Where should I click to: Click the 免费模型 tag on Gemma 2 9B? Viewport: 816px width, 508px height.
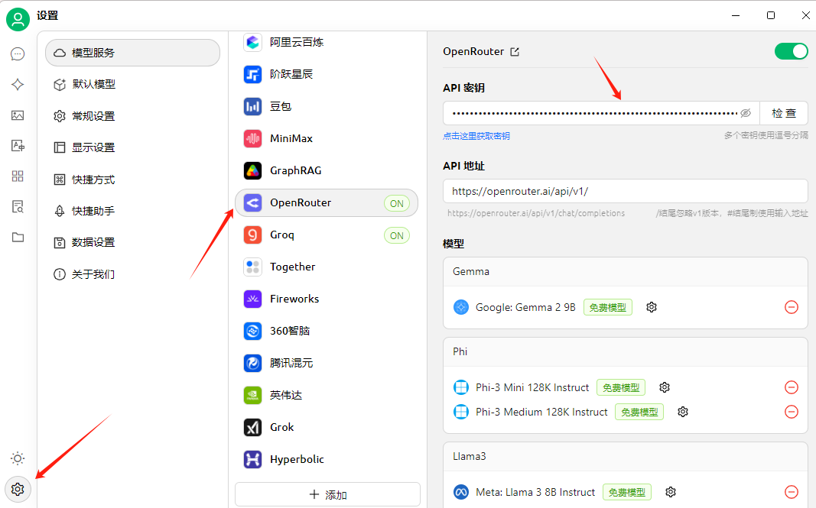(608, 307)
